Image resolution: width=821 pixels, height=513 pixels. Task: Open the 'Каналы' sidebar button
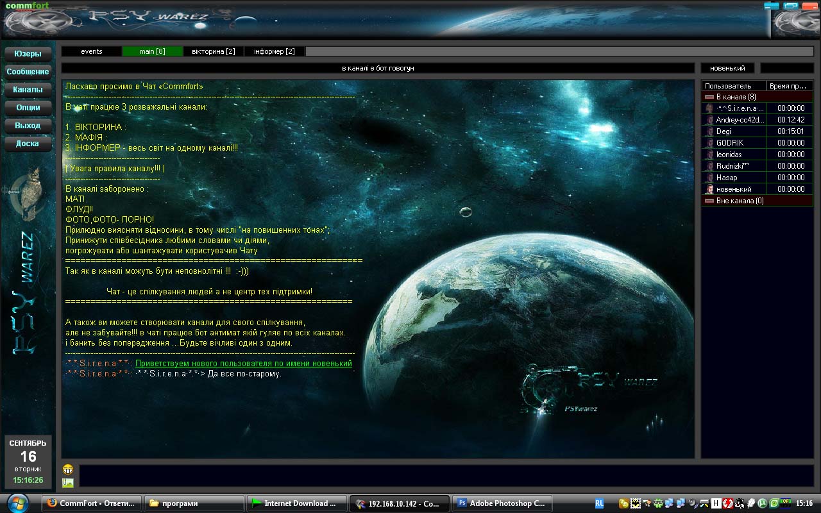pyautogui.click(x=28, y=90)
